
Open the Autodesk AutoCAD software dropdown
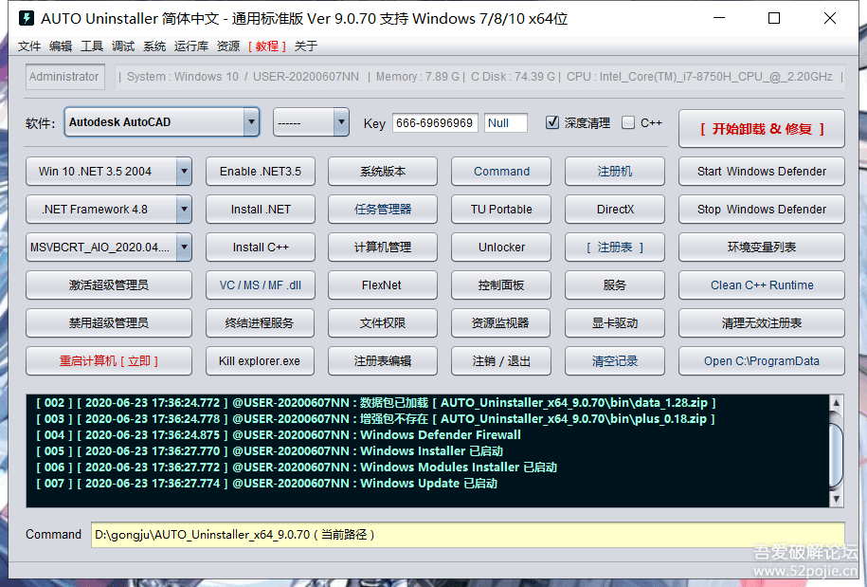(161, 121)
